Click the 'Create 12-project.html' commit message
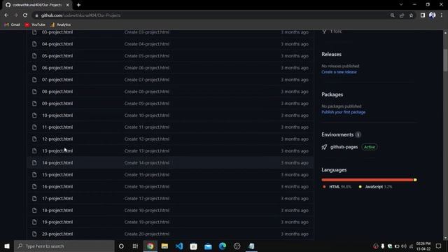 click(x=147, y=139)
